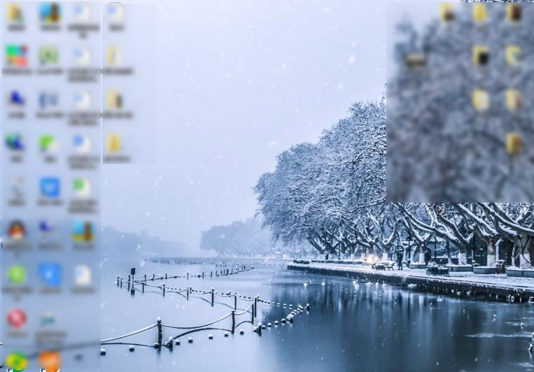This screenshot has width=534, height=372.
Task: Open the blue and green globe icon
Action: 15,142
